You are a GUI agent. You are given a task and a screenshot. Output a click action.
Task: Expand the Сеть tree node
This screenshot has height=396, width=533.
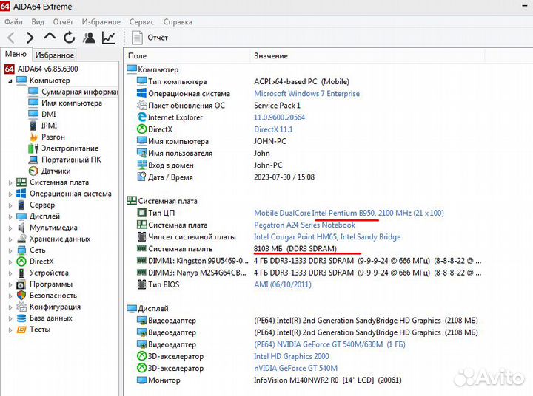10,250
